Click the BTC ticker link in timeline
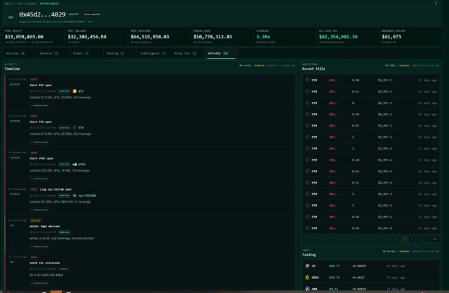 click(81, 91)
